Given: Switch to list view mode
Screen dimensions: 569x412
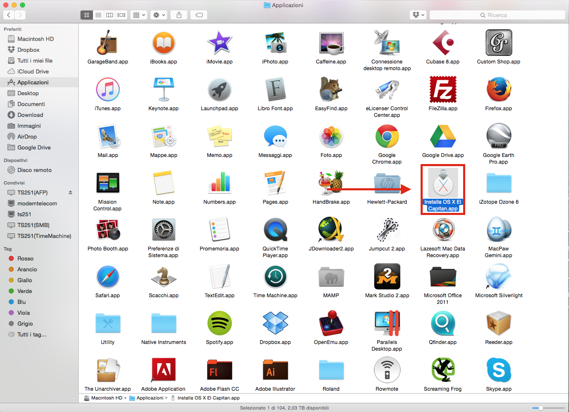Looking at the screenshot, I should [x=98, y=15].
